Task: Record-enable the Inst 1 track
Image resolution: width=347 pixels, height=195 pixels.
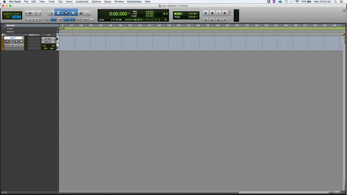Action: 7,42
